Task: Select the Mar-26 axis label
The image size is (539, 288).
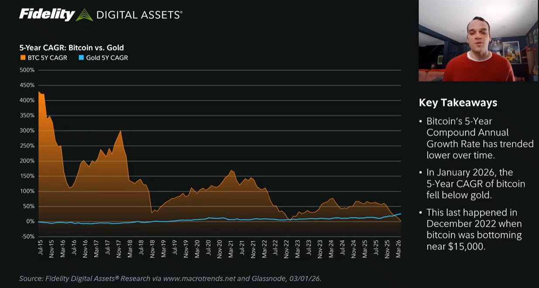Action: tap(399, 247)
